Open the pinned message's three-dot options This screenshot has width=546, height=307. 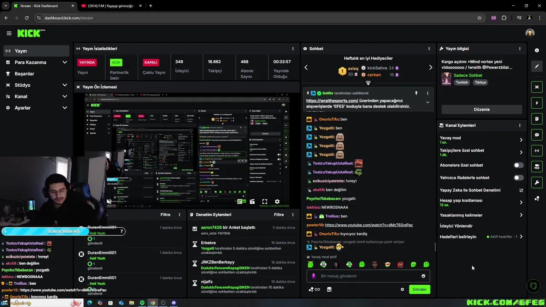[427, 93]
